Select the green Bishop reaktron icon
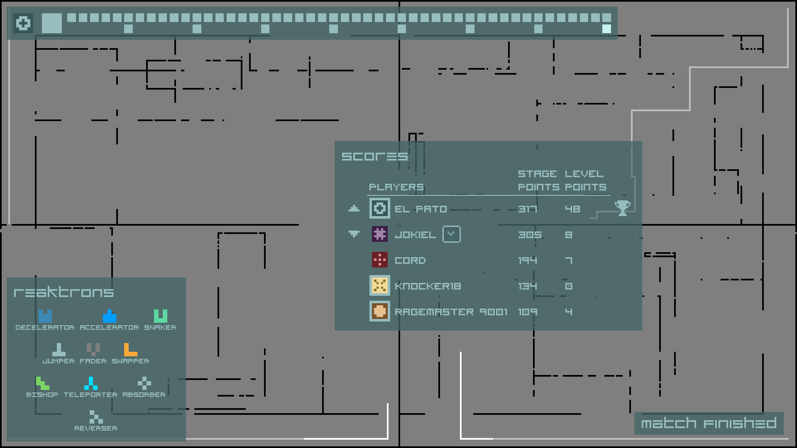This screenshot has width=797, height=448. tap(43, 383)
